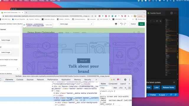Switch theme editor preview device with monitor icon

[x=116, y=24]
